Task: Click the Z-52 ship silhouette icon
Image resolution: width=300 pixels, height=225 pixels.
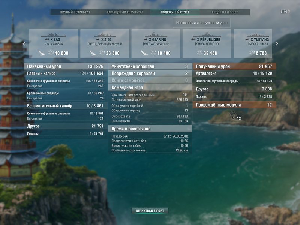Action: click(x=105, y=35)
